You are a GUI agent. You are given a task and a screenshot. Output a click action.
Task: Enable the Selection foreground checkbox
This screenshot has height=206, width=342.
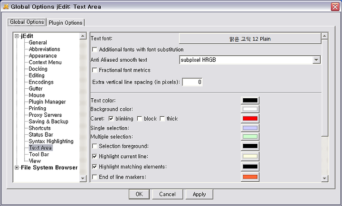point(95,146)
